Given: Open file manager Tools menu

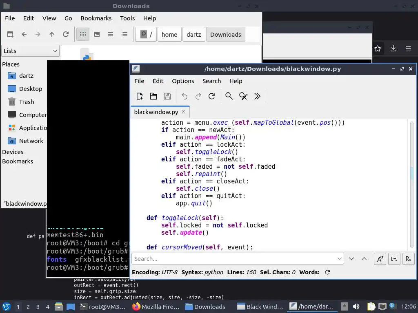Looking at the screenshot, I should [127, 18].
